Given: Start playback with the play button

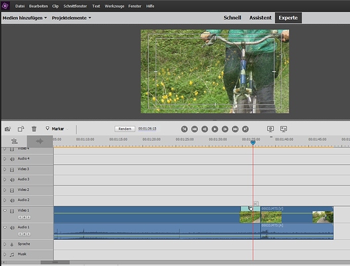Looking at the screenshot, I should pos(215,129).
